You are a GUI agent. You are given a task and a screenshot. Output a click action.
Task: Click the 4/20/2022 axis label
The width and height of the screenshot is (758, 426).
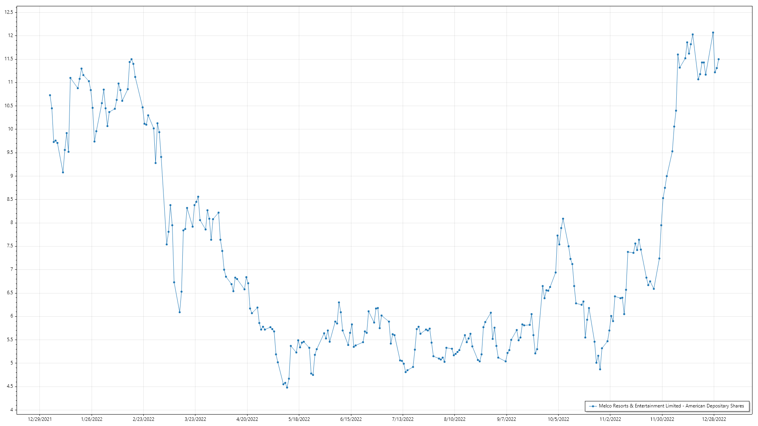[x=247, y=419]
